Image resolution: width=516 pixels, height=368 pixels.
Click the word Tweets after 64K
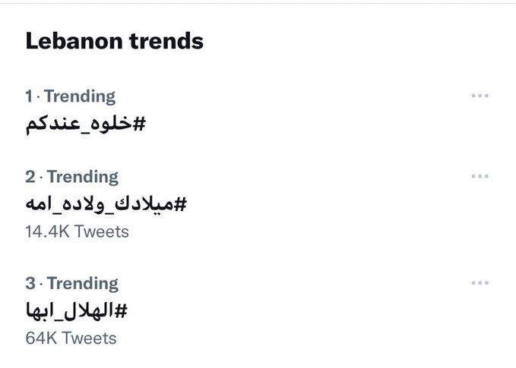tap(89, 338)
